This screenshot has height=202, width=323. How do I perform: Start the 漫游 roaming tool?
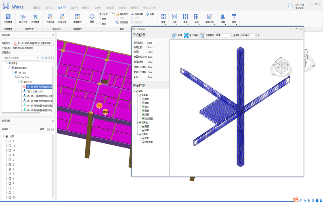(92, 18)
